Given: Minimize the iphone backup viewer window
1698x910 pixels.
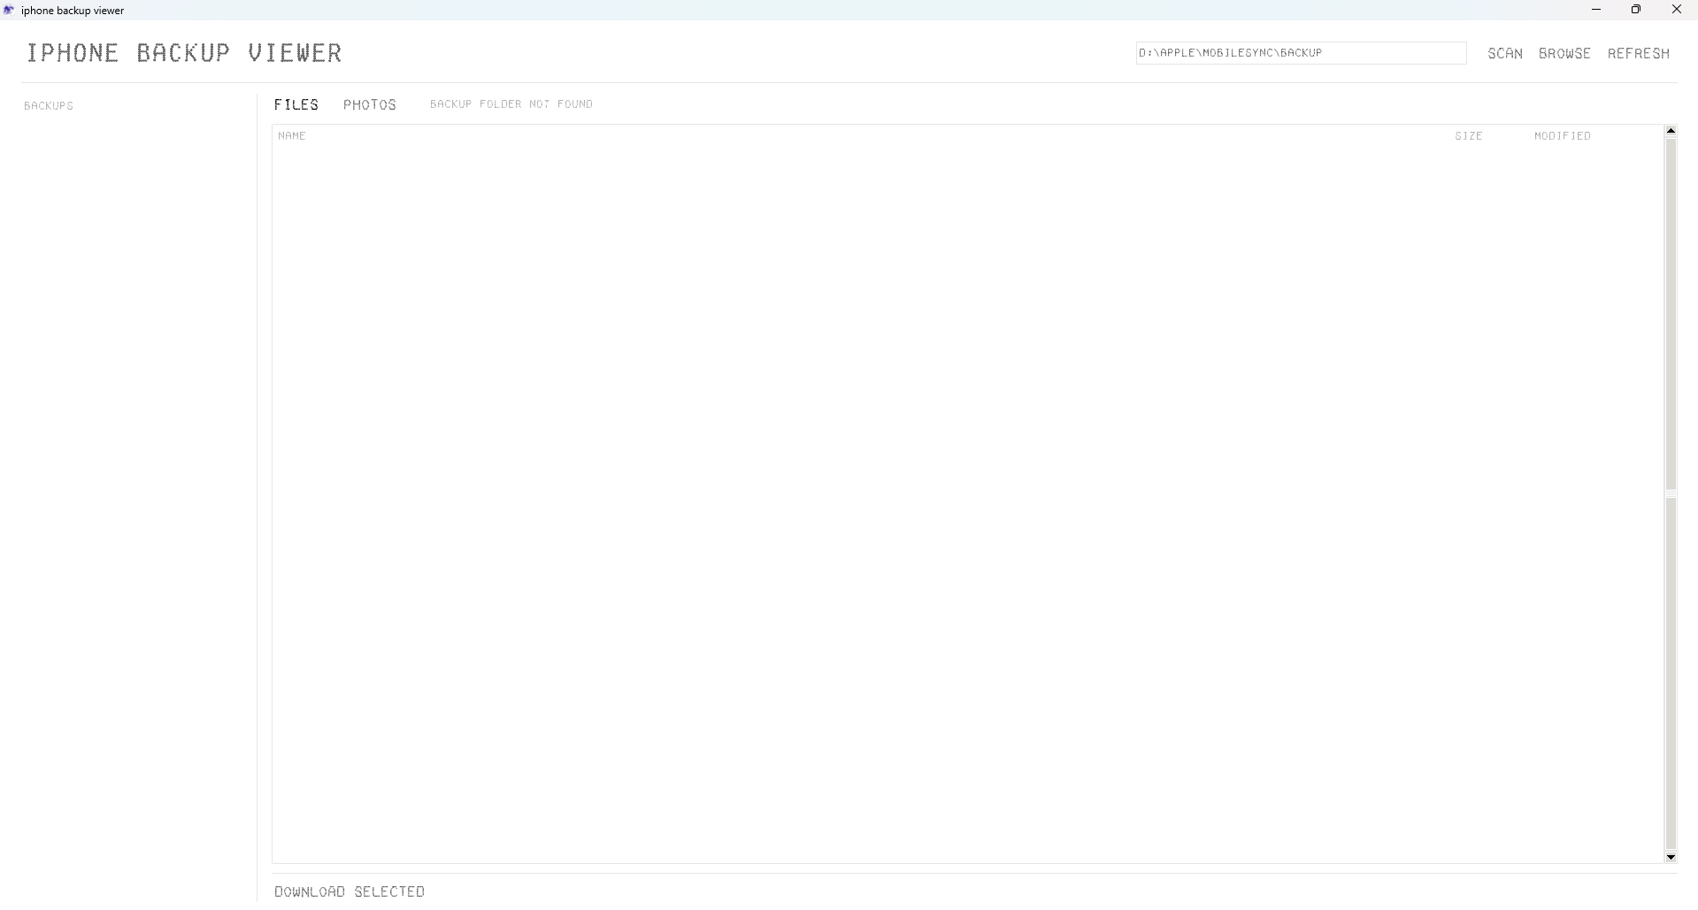Looking at the screenshot, I should click(1596, 10).
